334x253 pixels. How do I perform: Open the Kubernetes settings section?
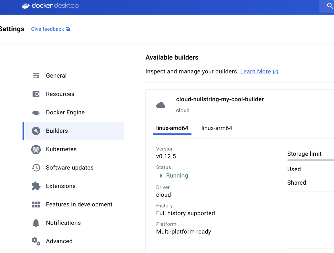(61, 149)
